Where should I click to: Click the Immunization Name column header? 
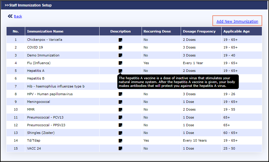pos(45,31)
